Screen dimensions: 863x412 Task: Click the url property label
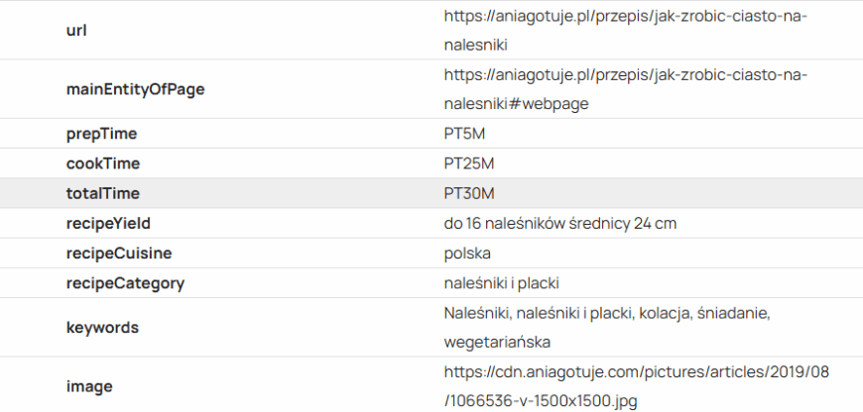point(76,30)
